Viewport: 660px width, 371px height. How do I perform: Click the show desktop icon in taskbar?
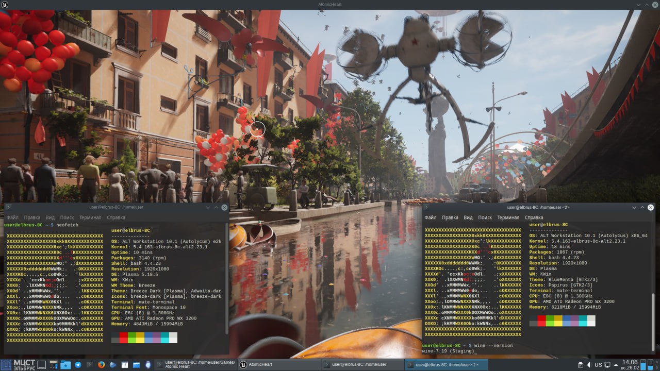[x=41, y=365]
